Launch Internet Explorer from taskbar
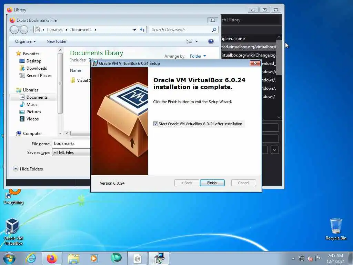The width and height of the screenshot is (353, 265). click(x=31, y=258)
